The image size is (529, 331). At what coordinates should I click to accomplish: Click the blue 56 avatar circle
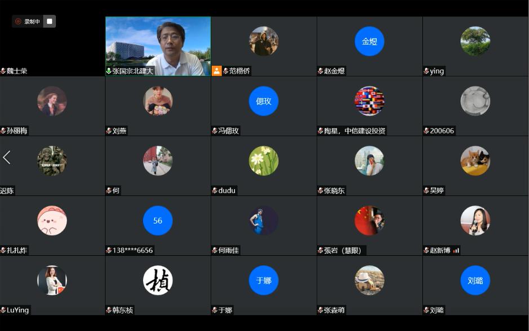tap(158, 220)
